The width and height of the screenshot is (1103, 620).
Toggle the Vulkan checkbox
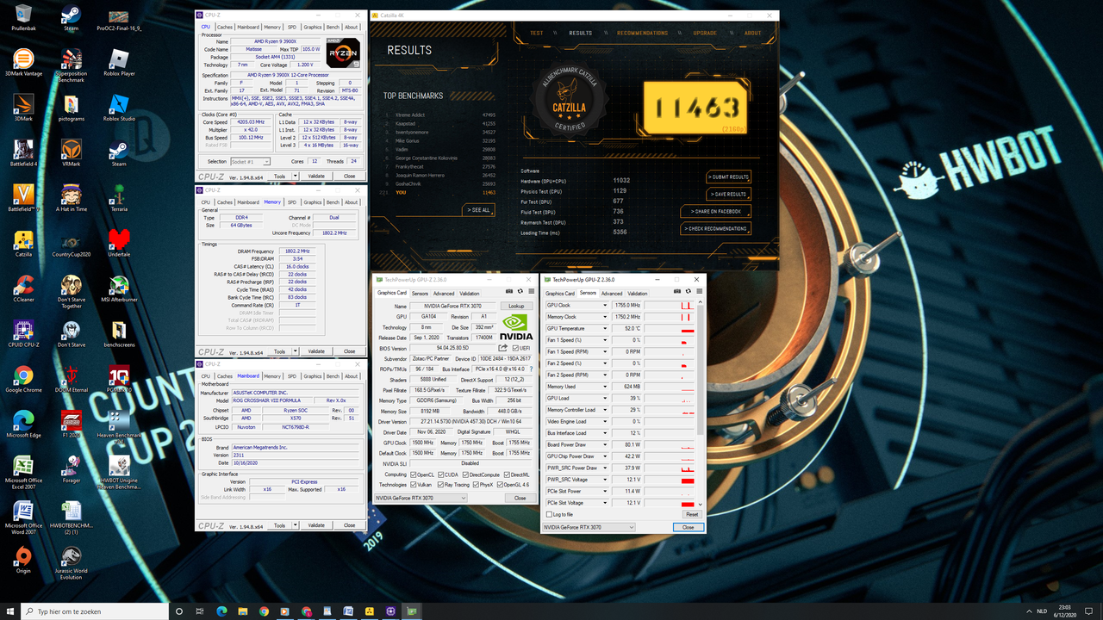[x=414, y=485]
